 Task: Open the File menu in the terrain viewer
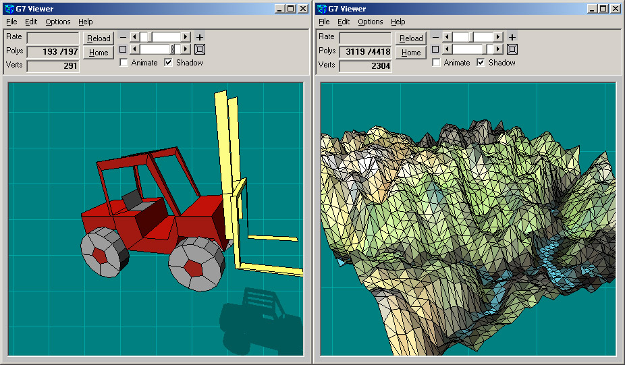point(324,22)
